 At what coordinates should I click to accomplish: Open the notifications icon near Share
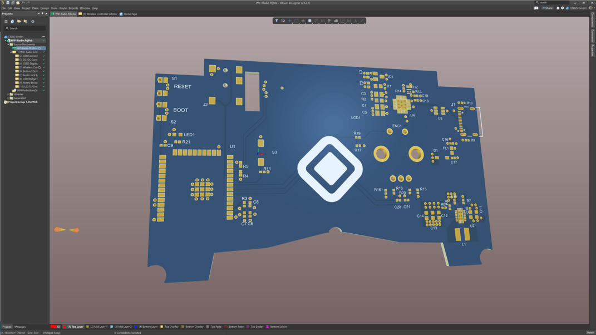point(536,8)
